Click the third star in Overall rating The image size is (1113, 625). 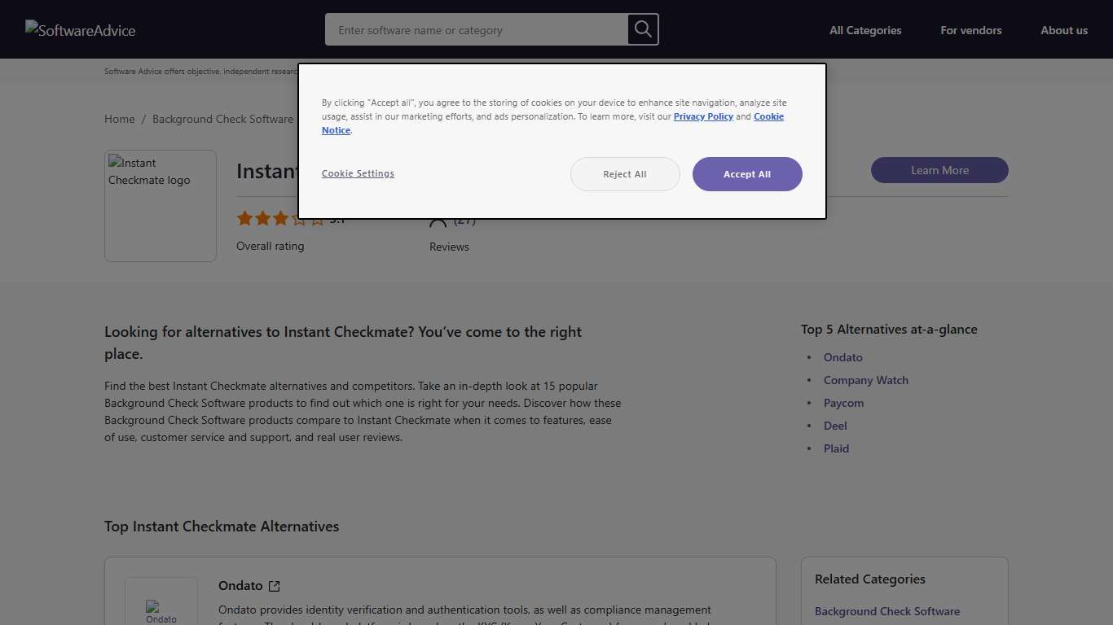[x=280, y=218]
